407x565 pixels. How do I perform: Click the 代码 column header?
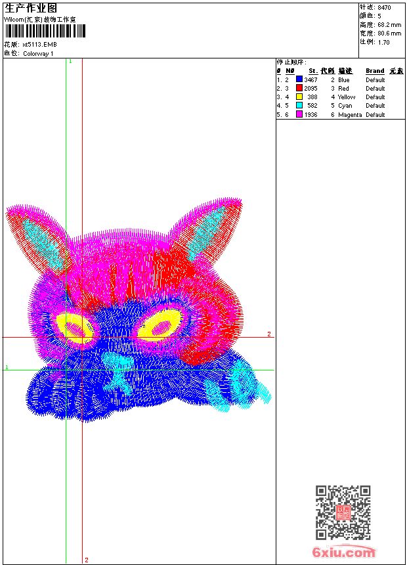[328, 71]
